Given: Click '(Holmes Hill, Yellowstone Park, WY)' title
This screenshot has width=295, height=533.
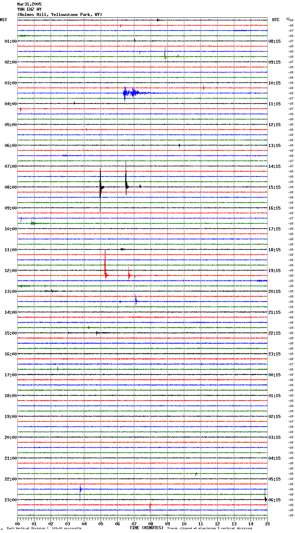Looking at the screenshot, I should point(60,15).
